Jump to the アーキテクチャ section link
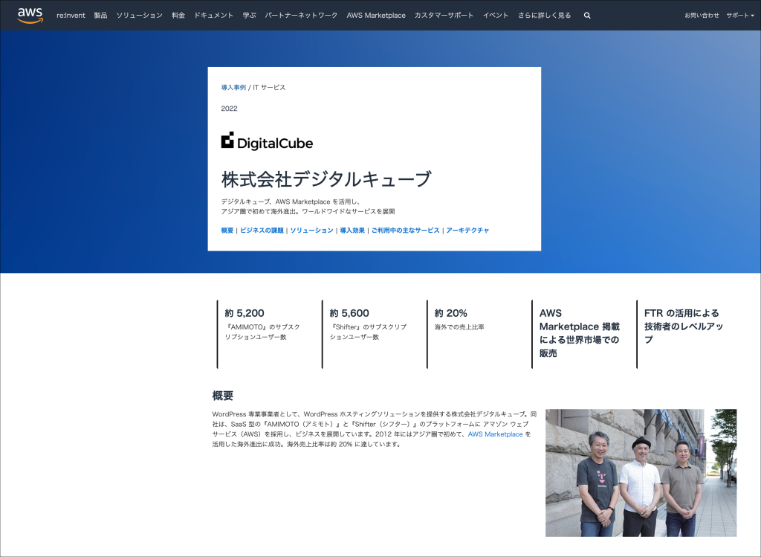 (467, 231)
